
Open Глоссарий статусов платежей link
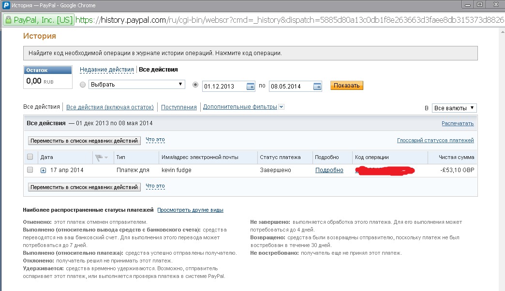point(435,140)
